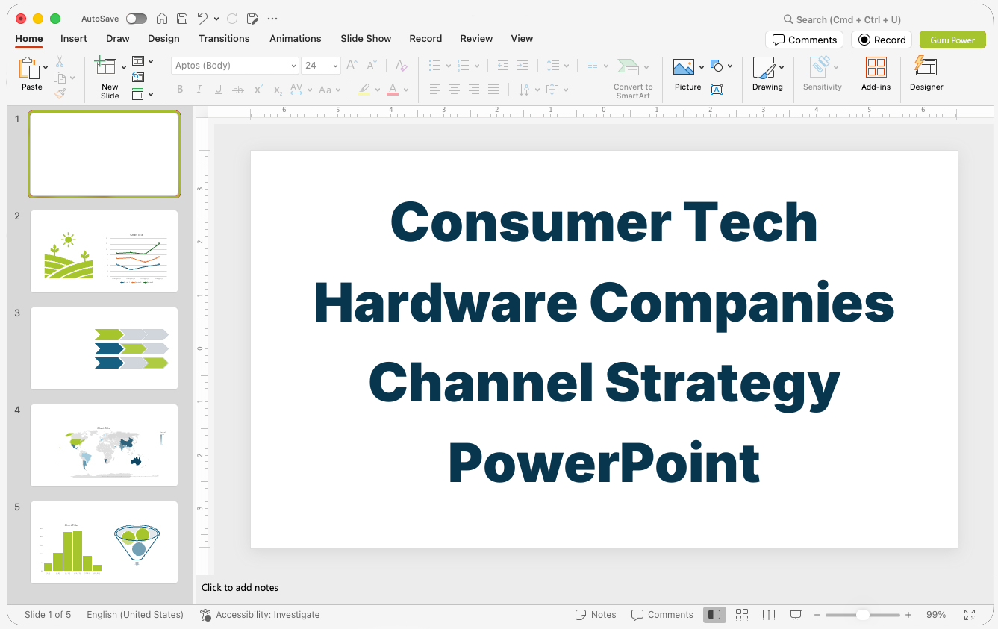Open the Review tab

476,39
